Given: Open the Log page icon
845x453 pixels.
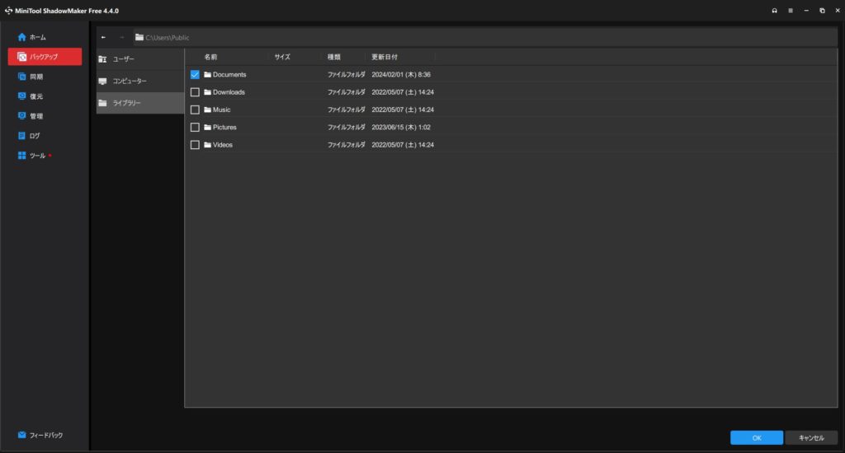Looking at the screenshot, I should [x=22, y=136].
